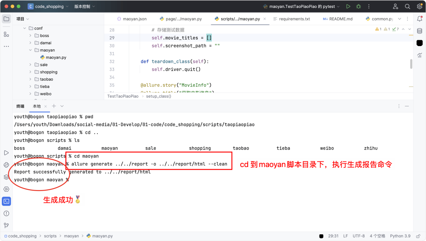Toggle read-only lock icon in status bar
This screenshot has width=426, height=241.
point(419,236)
